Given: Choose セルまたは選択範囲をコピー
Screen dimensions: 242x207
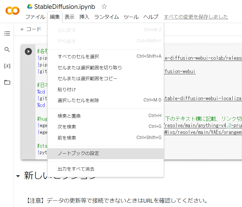Looking at the screenshot, I should pos(106,78).
